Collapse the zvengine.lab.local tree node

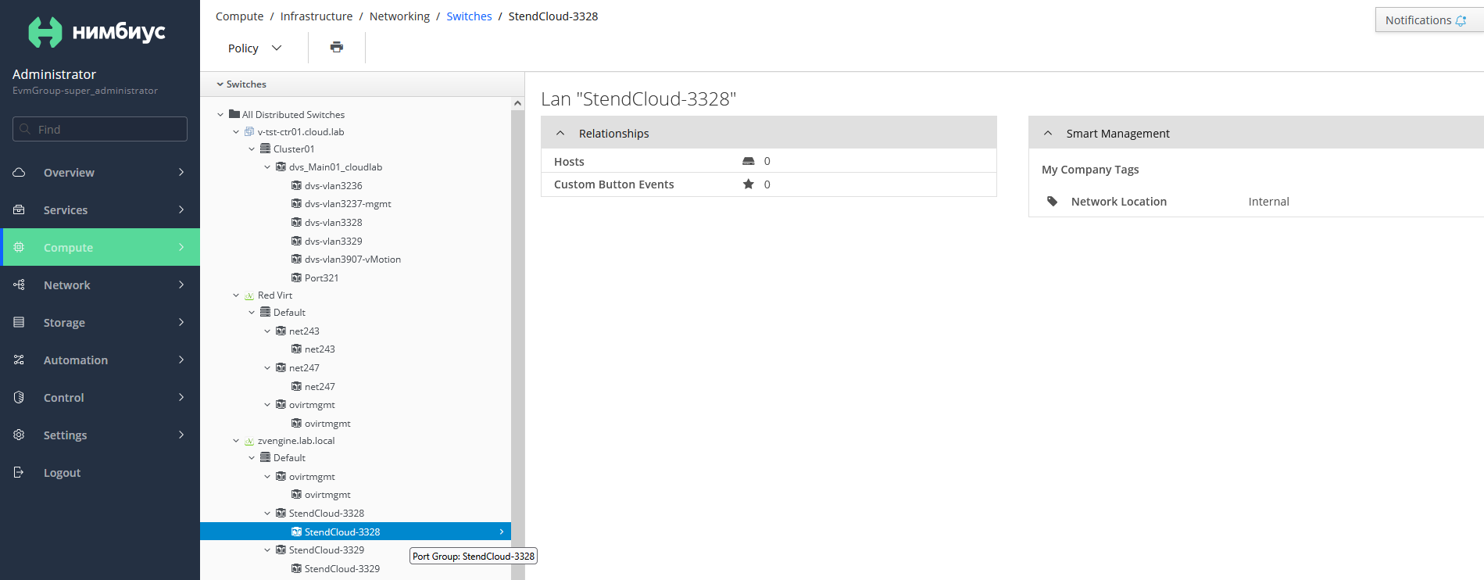point(236,441)
